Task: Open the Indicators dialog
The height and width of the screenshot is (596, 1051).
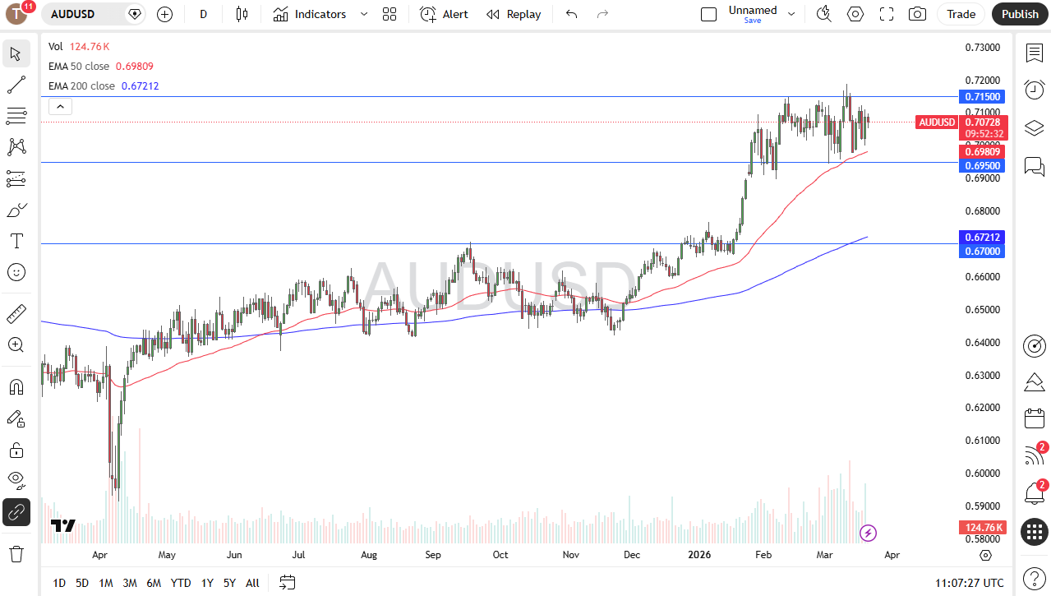Action: (310, 14)
